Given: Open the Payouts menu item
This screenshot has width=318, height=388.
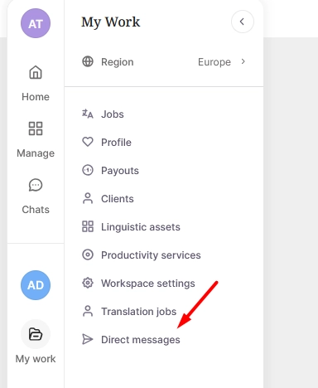Looking at the screenshot, I should coord(120,171).
